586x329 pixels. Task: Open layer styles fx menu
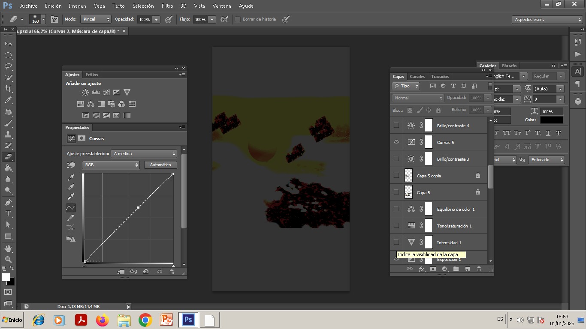pos(422,269)
